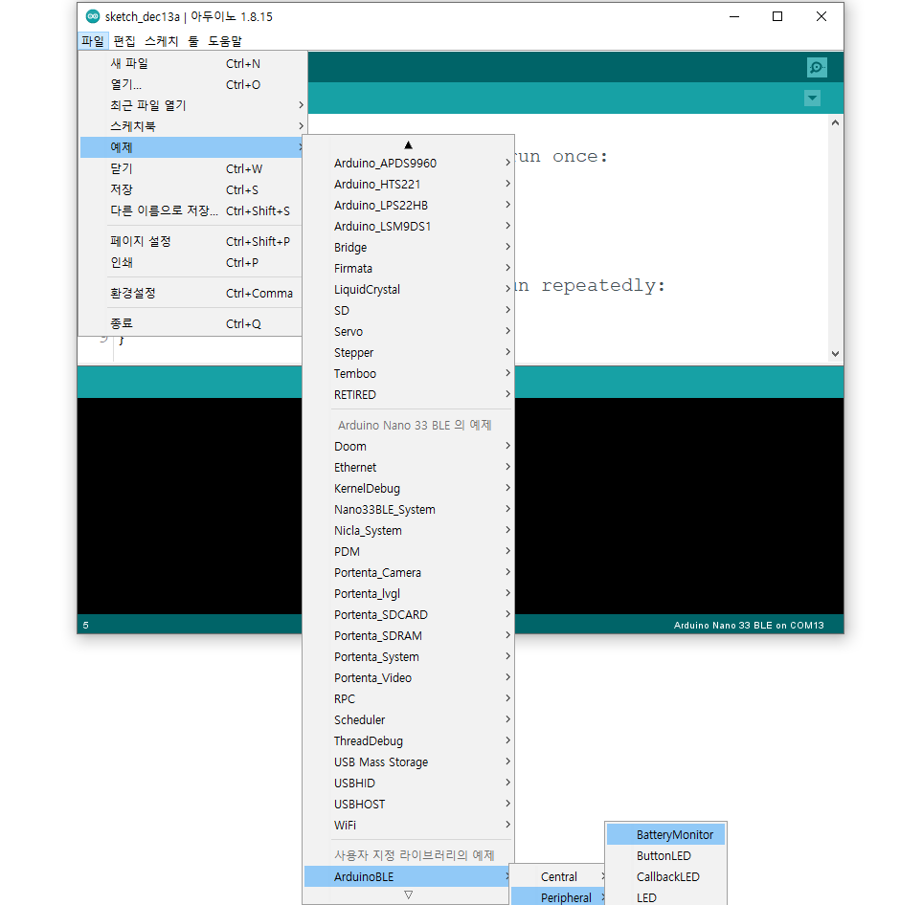Open USBHOST examples submenu

(409, 804)
